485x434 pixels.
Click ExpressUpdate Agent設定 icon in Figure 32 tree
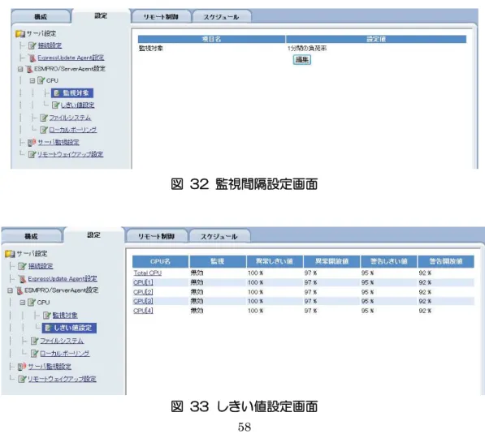pos(32,58)
